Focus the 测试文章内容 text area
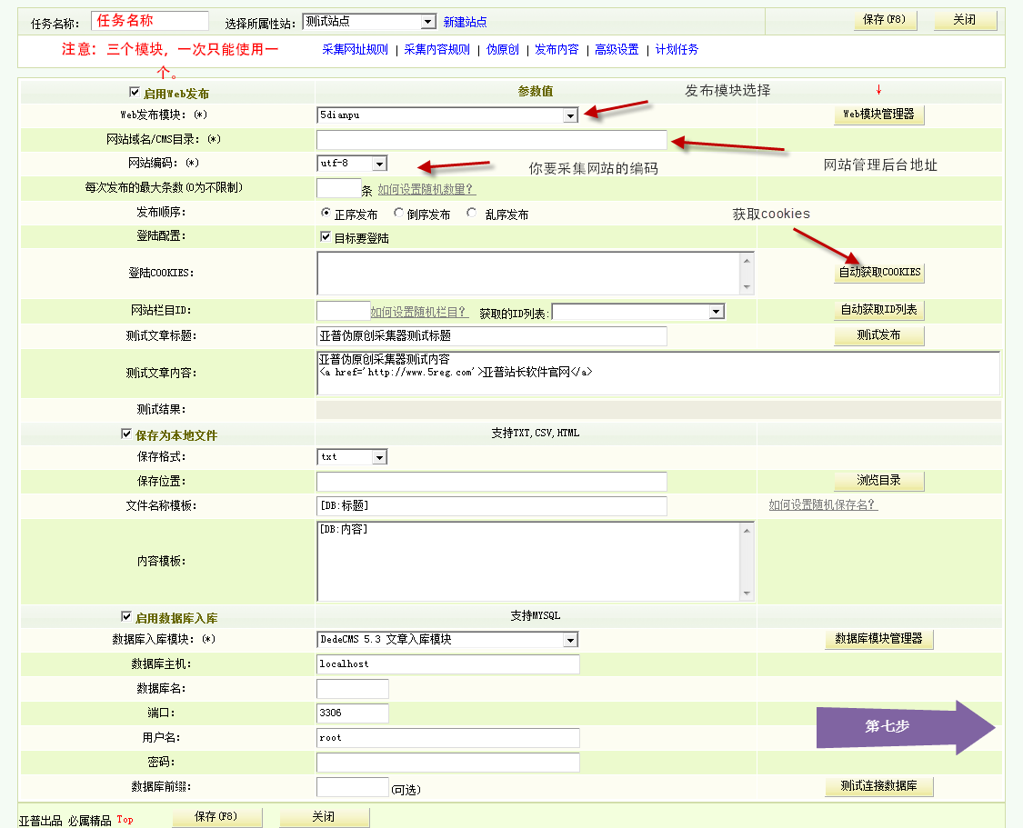 (x=658, y=373)
